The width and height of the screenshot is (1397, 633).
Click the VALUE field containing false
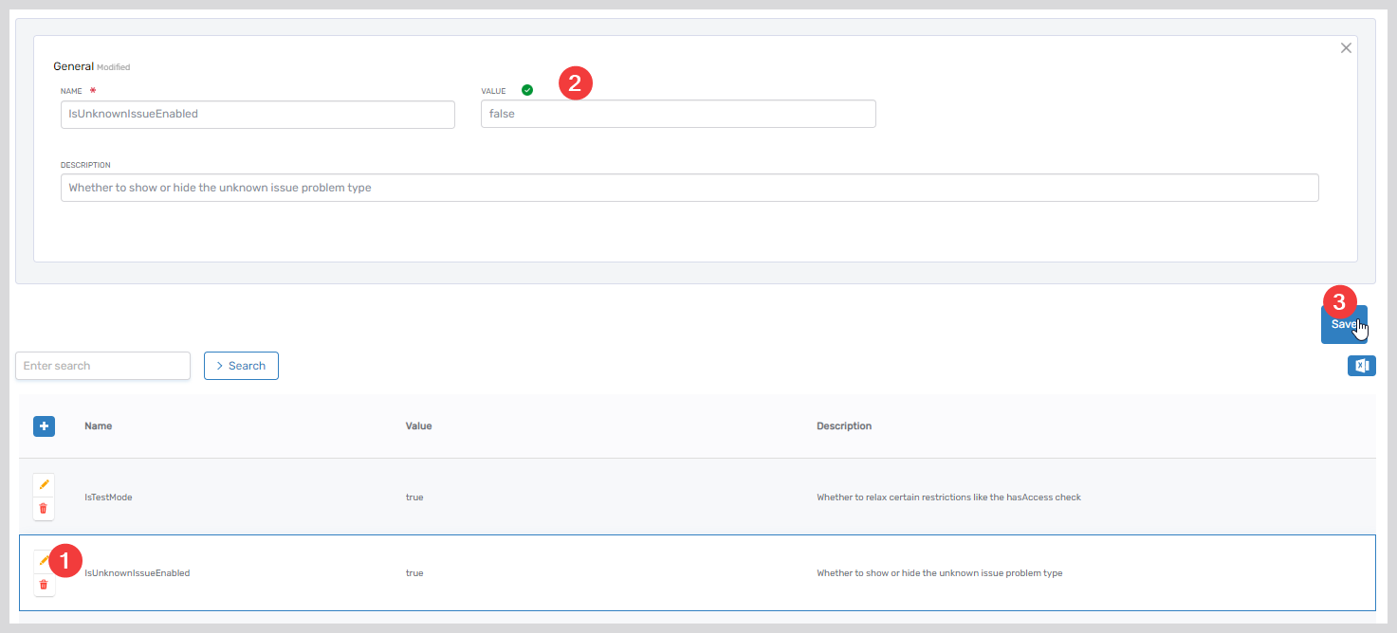pyautogui.click(x=677, y=115)
